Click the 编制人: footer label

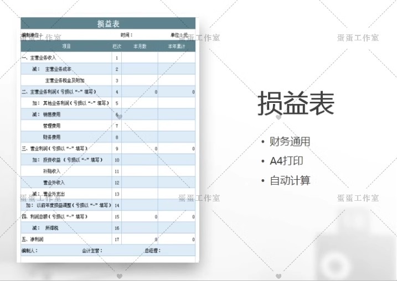coord(30,251)
